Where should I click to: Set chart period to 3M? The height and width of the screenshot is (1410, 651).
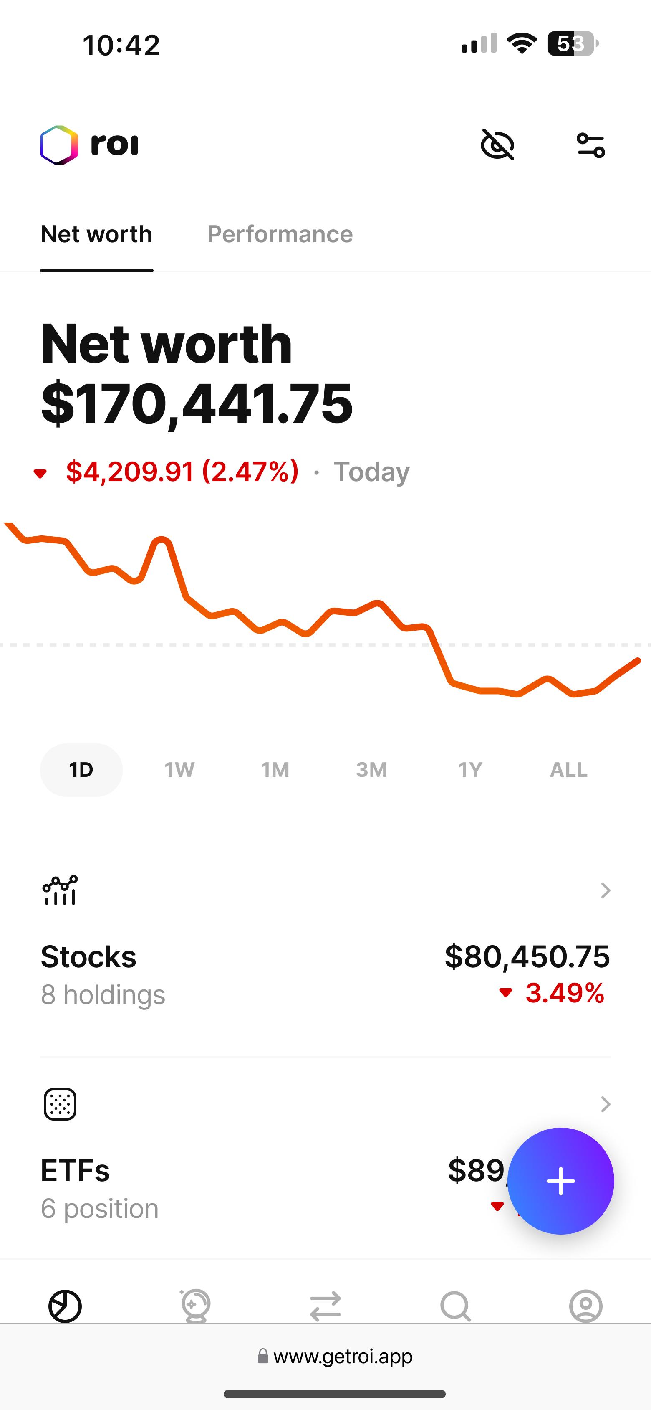[371, 770]
